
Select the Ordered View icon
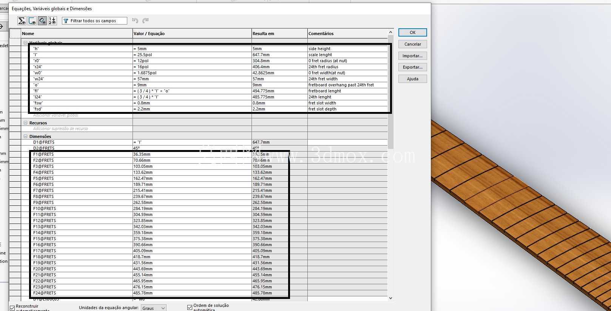(52, 21)
